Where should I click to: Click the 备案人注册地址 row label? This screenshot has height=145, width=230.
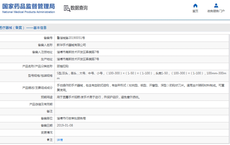(x=42, y=52)
